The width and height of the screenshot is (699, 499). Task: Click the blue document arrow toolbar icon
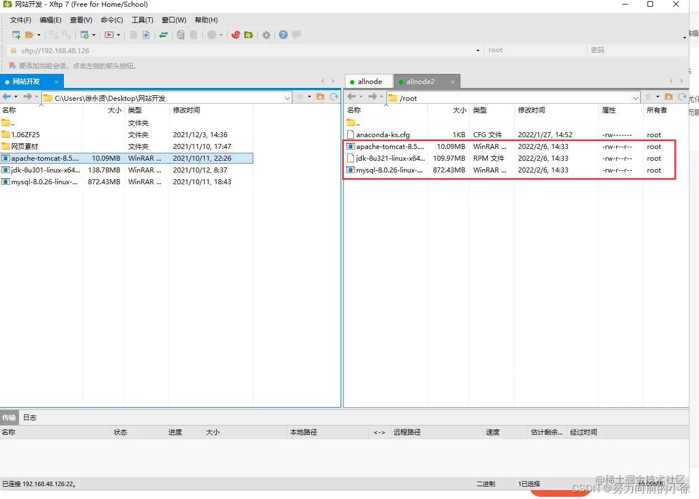146,35
